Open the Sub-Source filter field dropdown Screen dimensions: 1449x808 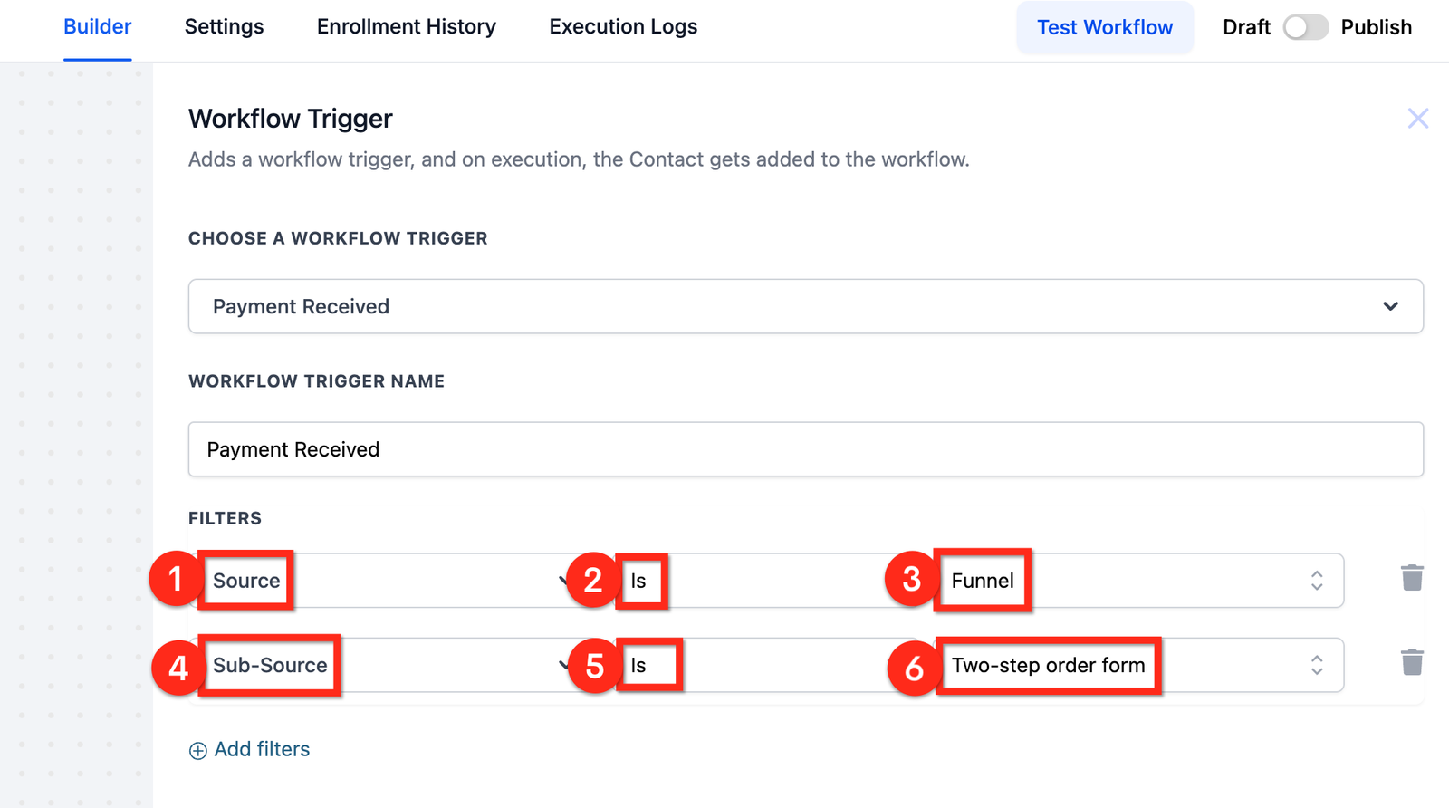[x=408, y=665]
